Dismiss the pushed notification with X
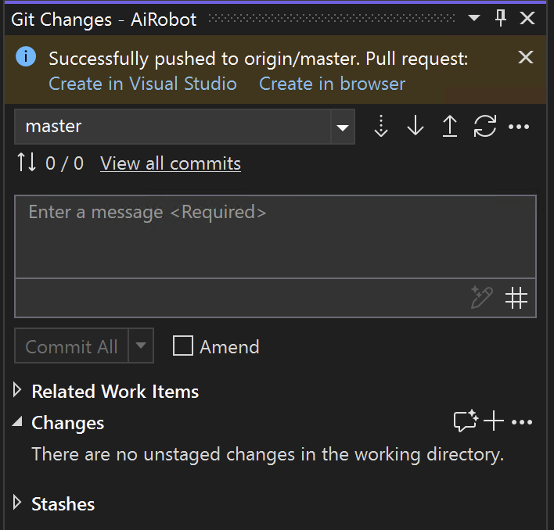554x530 pixels. point(525,57)
